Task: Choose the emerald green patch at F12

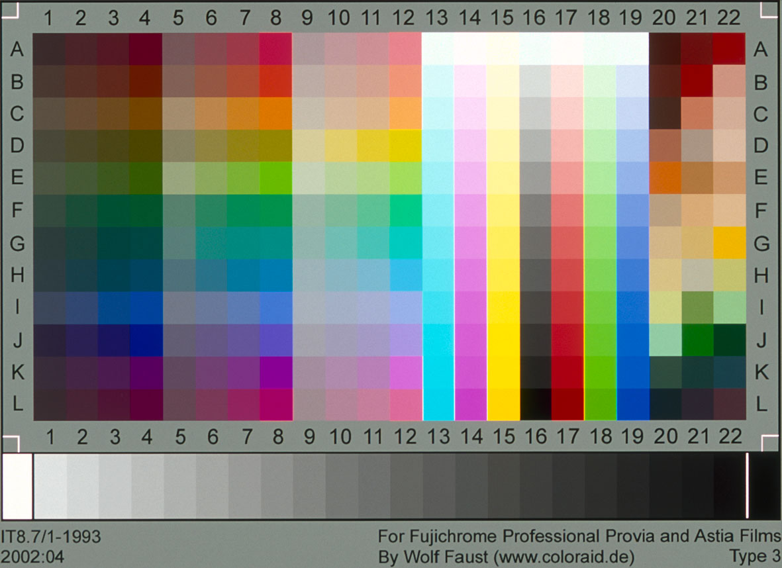Action: 405,211
